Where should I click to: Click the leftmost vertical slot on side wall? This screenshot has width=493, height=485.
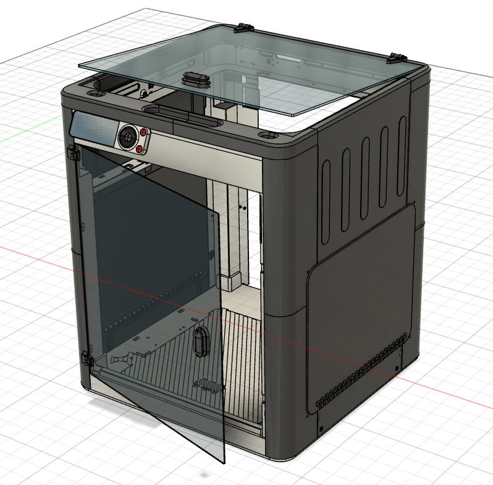326,203
